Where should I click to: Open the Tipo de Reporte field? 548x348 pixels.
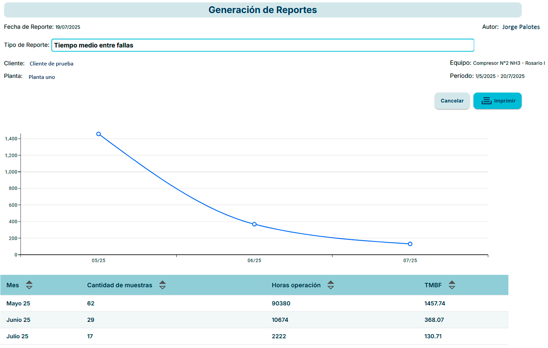click(263, 45)
